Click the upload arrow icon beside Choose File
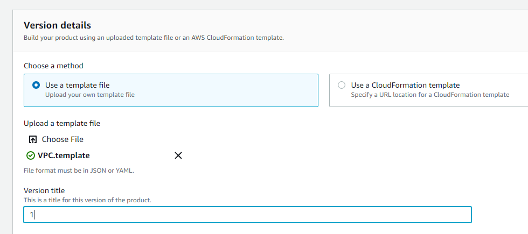This screenshot has height=234, width=528. (33, 139)
